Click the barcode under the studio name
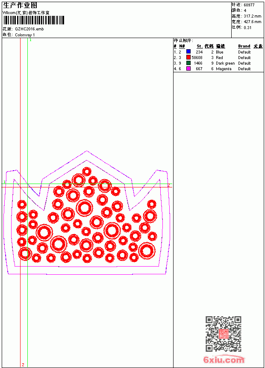 tap(33, 20)
